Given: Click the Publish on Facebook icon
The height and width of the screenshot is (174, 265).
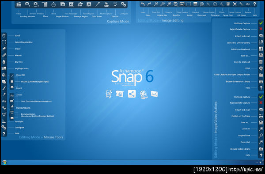Looking at the screenshot, I should pos(261,49).
